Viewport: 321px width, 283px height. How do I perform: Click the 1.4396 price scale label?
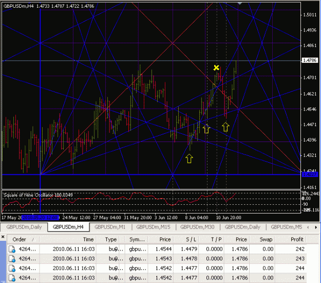(310, 140)
